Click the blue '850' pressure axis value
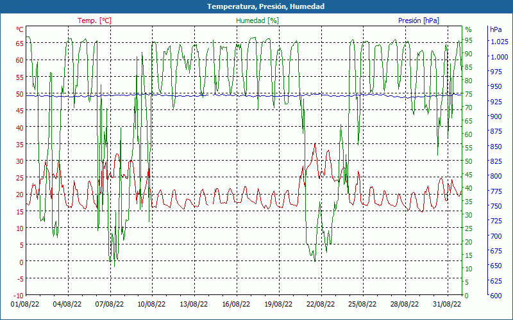 496,147
